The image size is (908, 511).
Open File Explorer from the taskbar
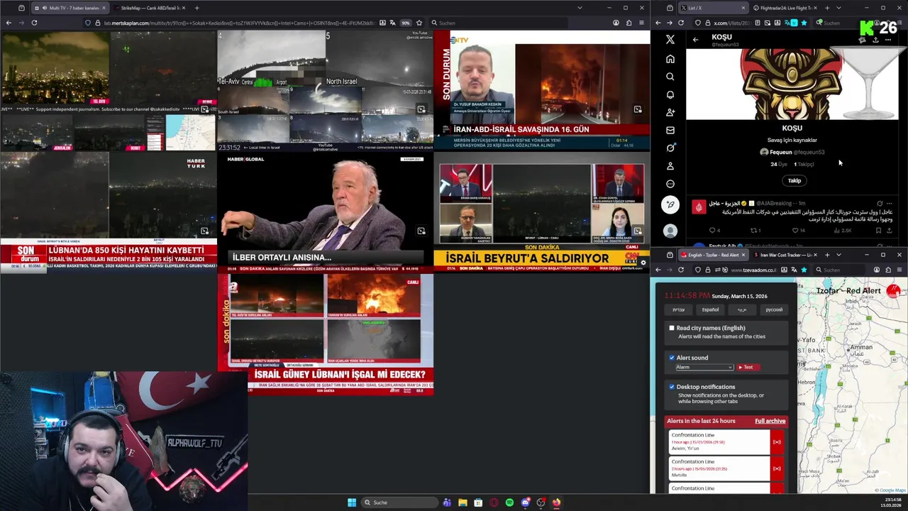coord(463,502)
